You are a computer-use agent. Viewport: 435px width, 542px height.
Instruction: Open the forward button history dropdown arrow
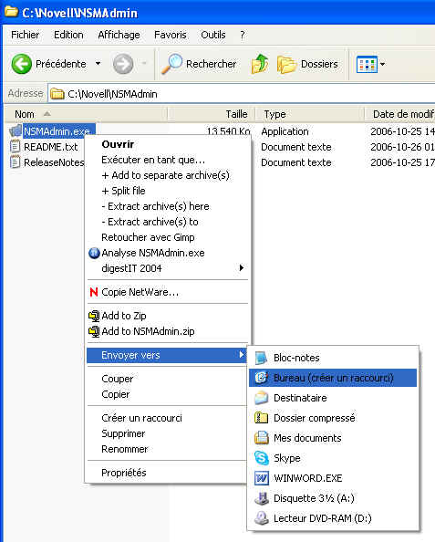[x=144, y=63]
